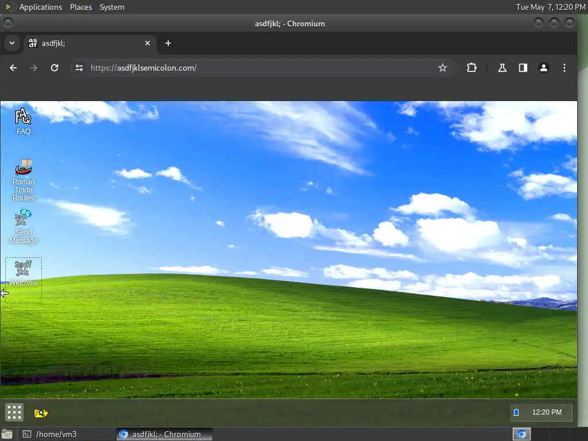
Task: Open Chrome Labs flask icon
Action: point(502,68)
